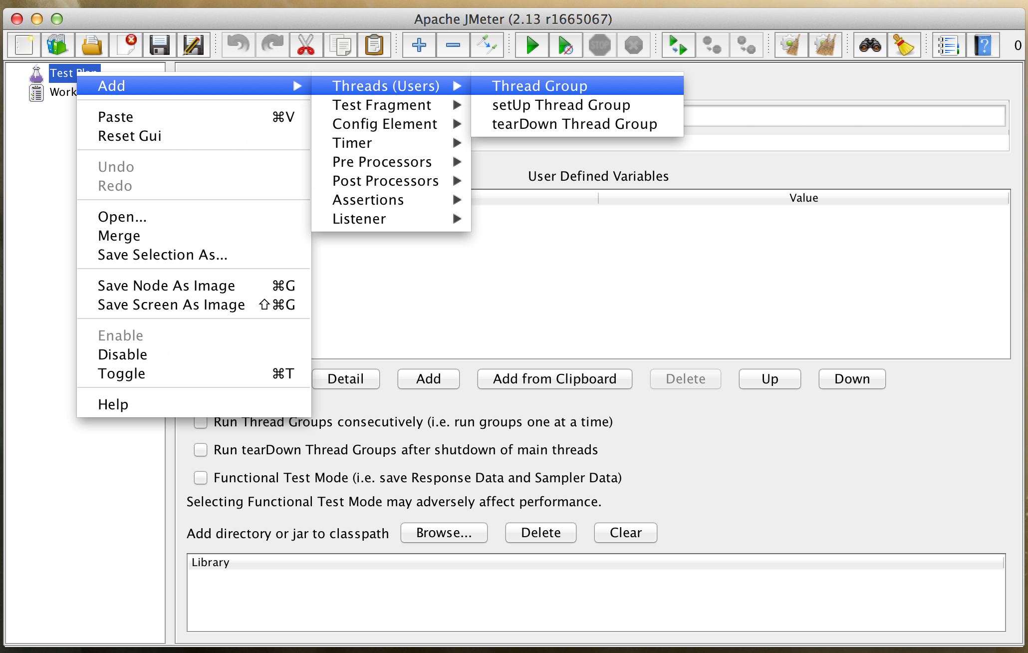Image resolution: width=1028 pixels, height=653 pixels.
Task: Click the Clear broom icon
Action: click(791, 45)
